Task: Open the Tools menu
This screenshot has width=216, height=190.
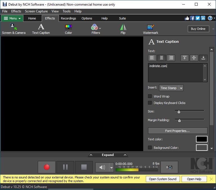Action: pyautogui.click(x=67, y=11)
